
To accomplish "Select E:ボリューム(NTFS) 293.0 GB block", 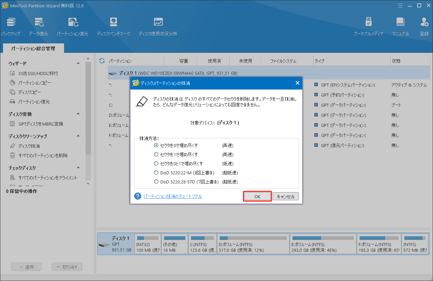I will click(323, 244).
